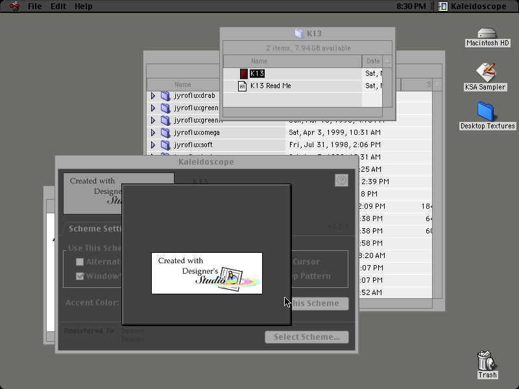Select the K13 scheme file icon
Viewport: 519px width, 389px height.
[x=244, y=73]
